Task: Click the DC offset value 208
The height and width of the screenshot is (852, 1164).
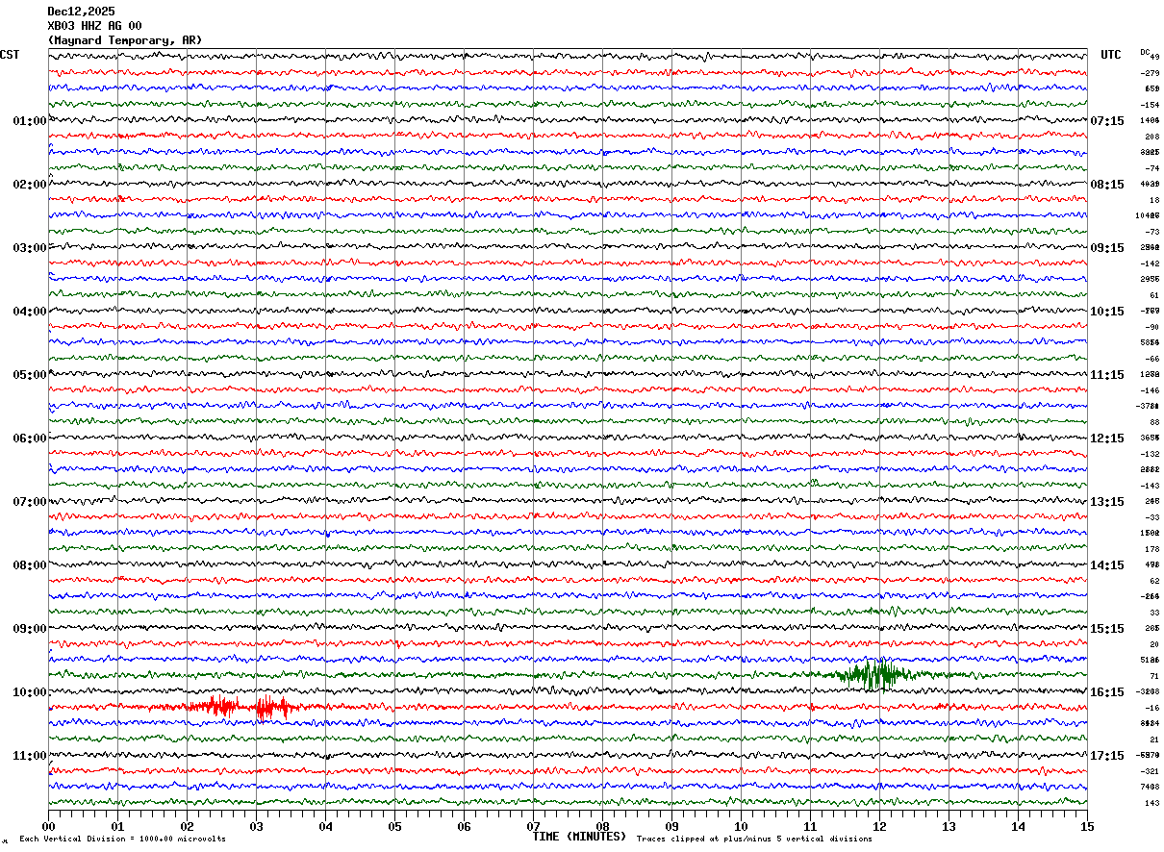Action: pyautogui.click(x=1151, y=137)
